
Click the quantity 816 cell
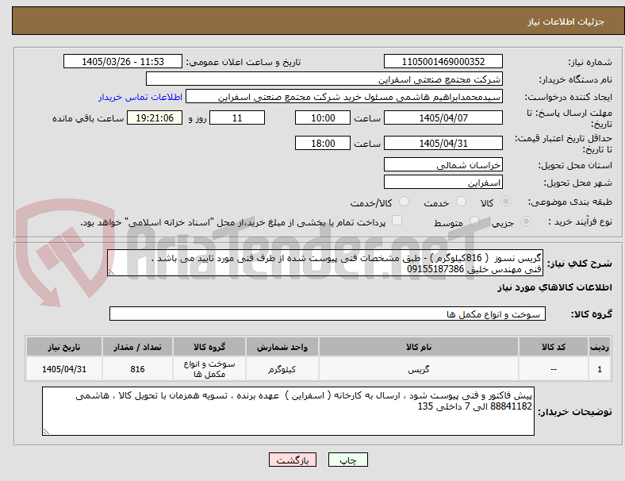click(137, 369)
